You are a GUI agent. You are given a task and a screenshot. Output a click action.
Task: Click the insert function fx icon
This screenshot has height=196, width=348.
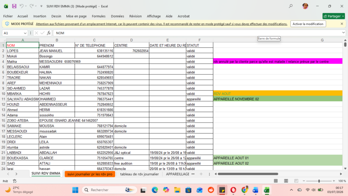click(49, 33)
